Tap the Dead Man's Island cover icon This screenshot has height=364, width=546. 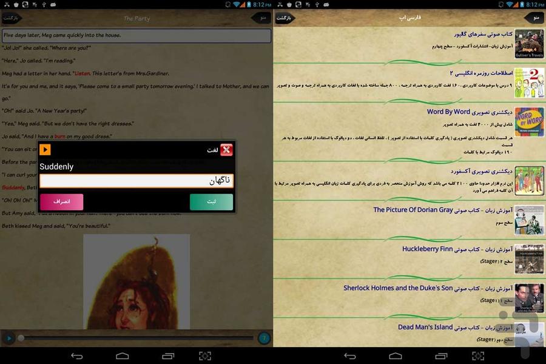[x=529, y=335]
